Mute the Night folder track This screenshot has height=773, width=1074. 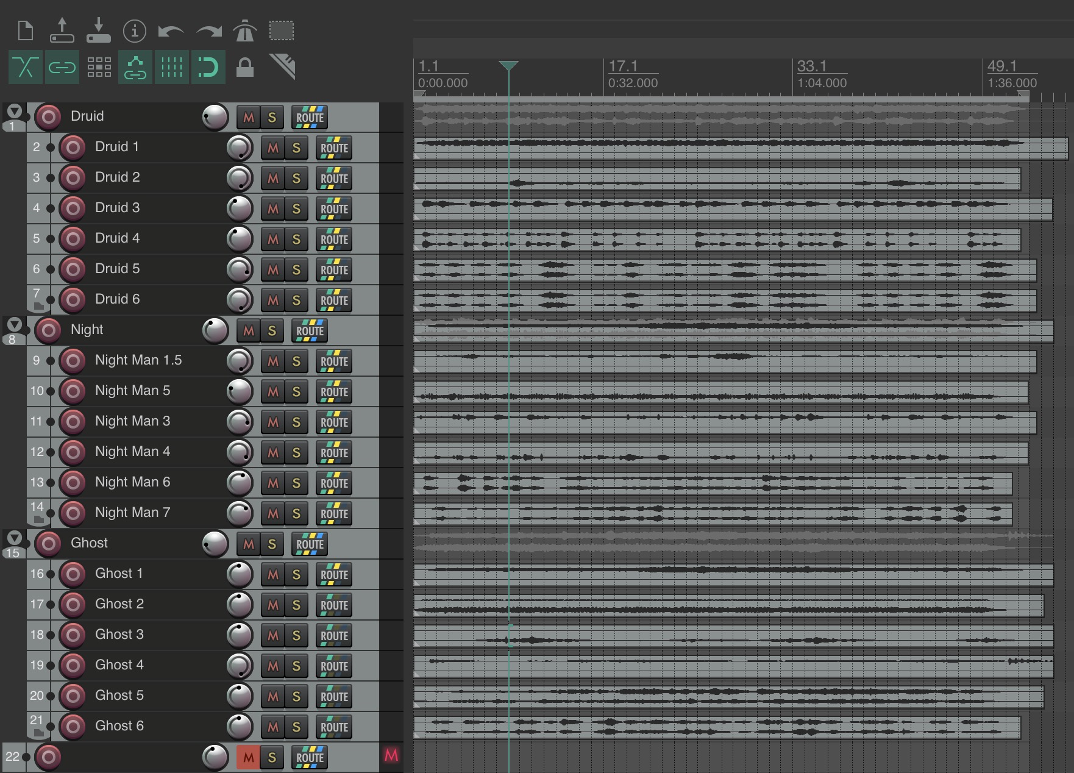click(248, 330)
